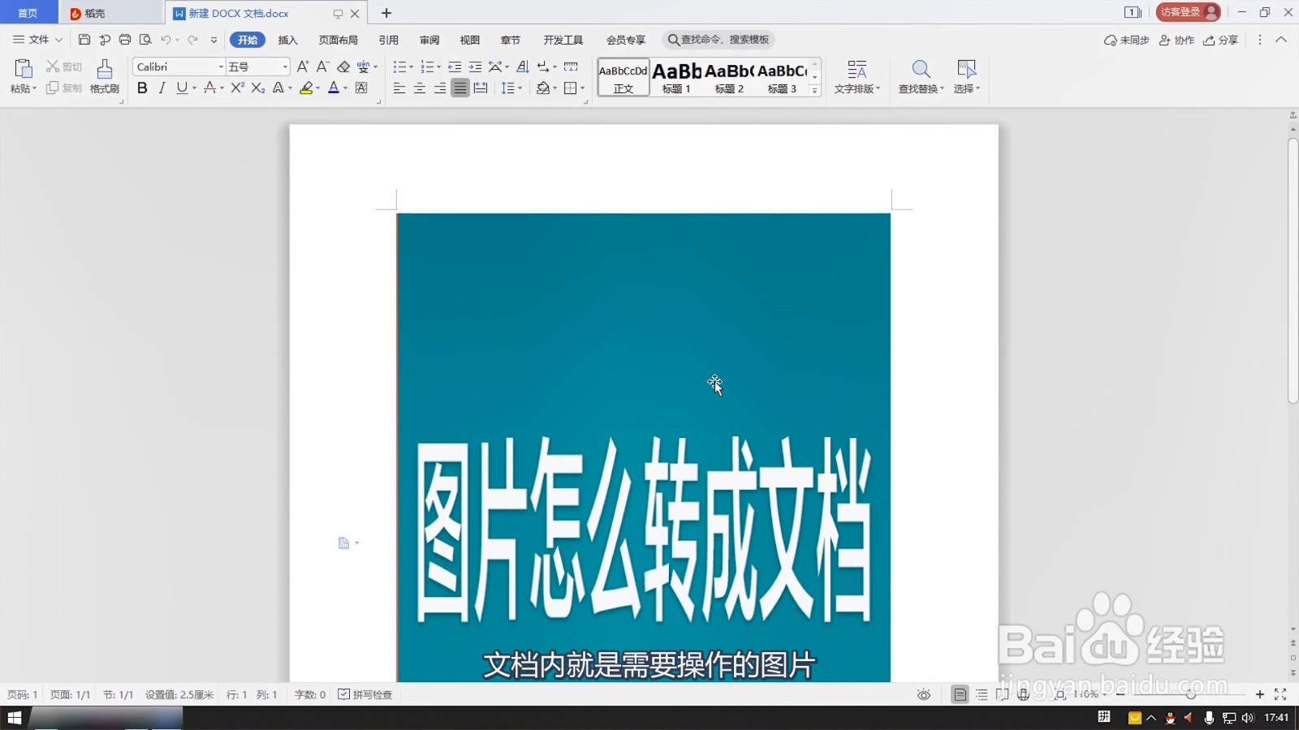Open the 选择 dropdown
Viewport: 1299px width, 730px height.
coord(966,77)
